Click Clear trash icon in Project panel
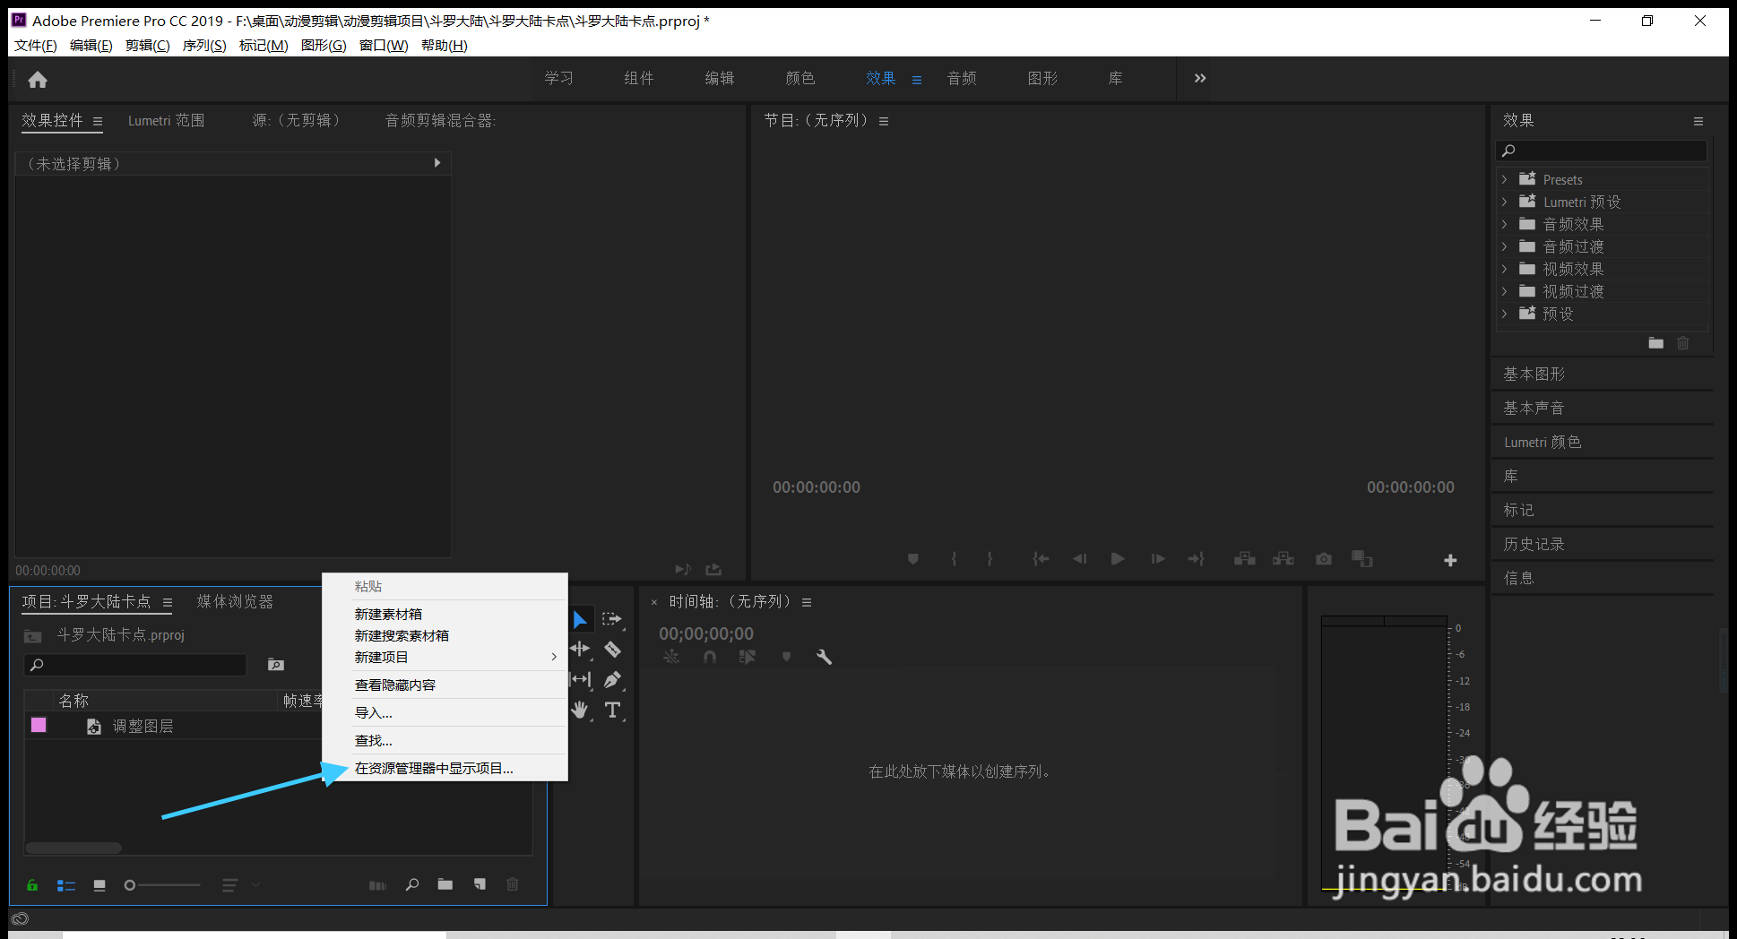Viewport: 1737px width, 939px height. [x=513, y=884]
